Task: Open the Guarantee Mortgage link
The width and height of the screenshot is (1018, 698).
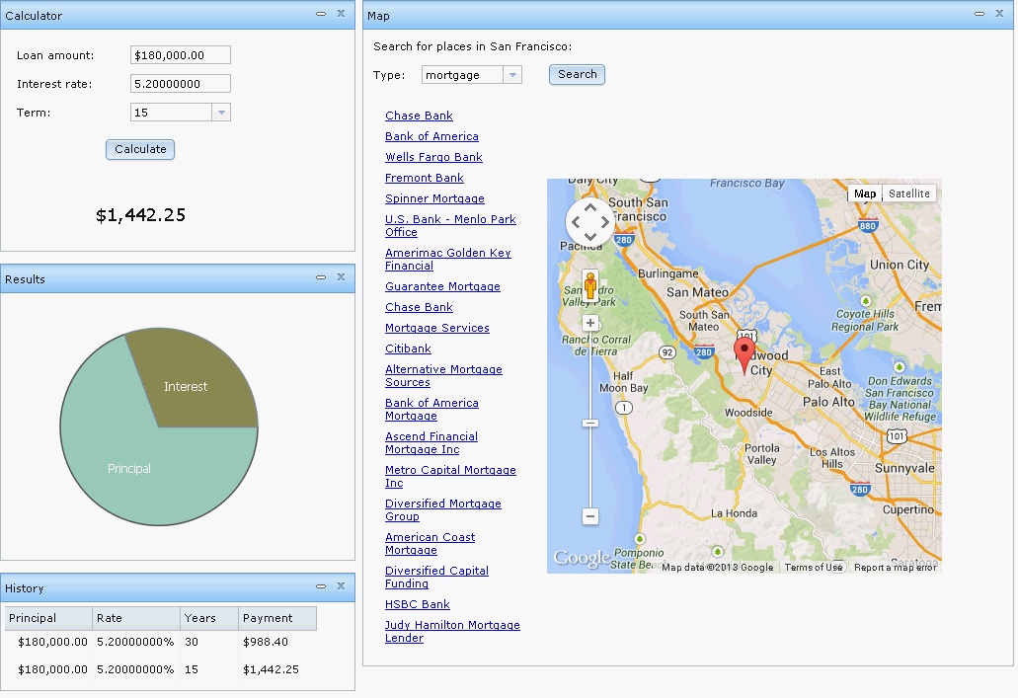Action: point(442,286)
